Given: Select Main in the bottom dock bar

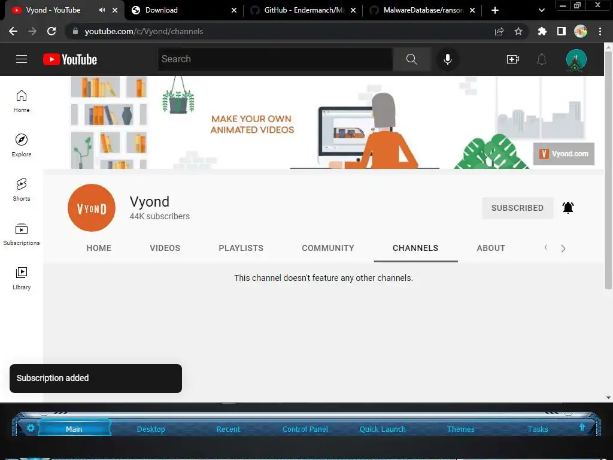Looking at the screenshot, I should (74, 429).
